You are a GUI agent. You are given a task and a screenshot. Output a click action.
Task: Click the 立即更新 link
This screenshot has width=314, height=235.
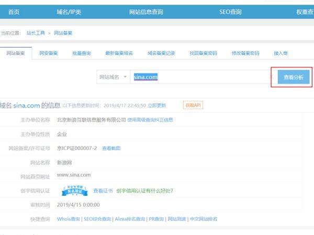[x=156, y=105]
